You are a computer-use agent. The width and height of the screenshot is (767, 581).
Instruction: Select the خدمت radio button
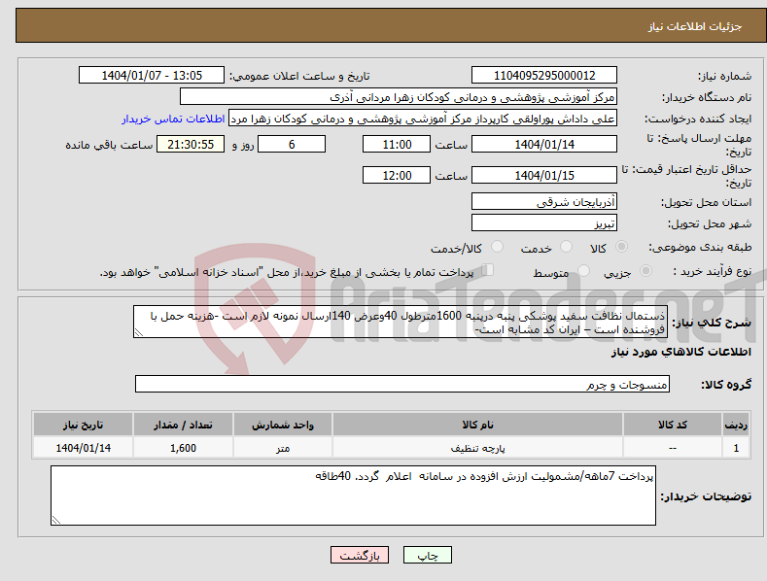[x=566, y=247]
